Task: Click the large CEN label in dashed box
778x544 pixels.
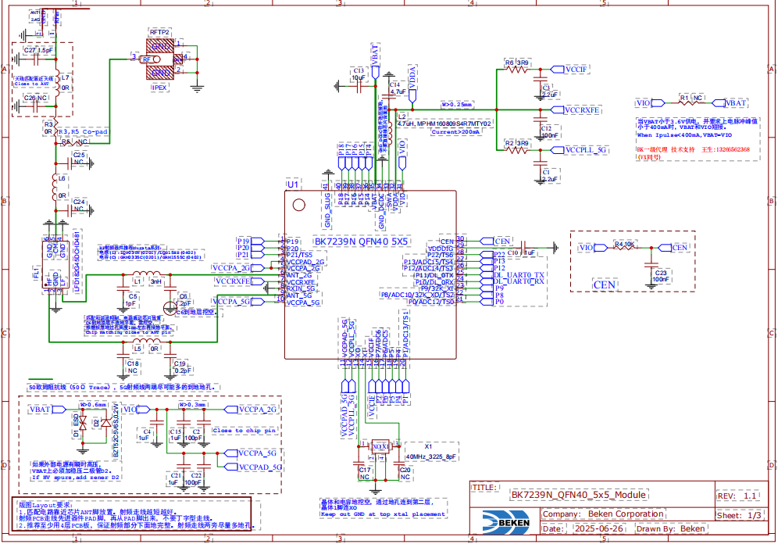Action: click(x=605, y=285)
